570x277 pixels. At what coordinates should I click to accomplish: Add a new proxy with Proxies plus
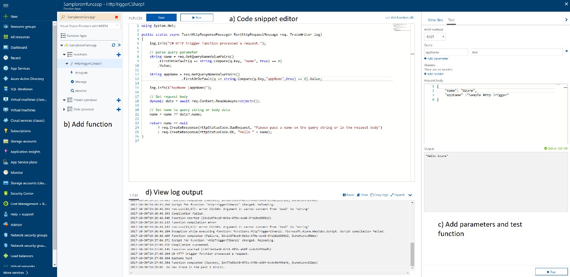coord(119,100)
